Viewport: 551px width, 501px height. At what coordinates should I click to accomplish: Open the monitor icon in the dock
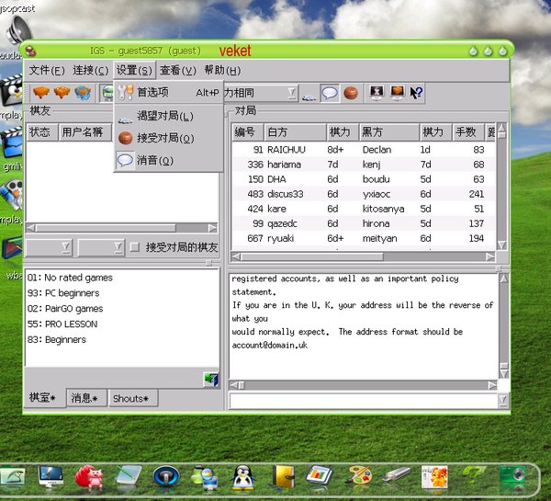(51, 476)
